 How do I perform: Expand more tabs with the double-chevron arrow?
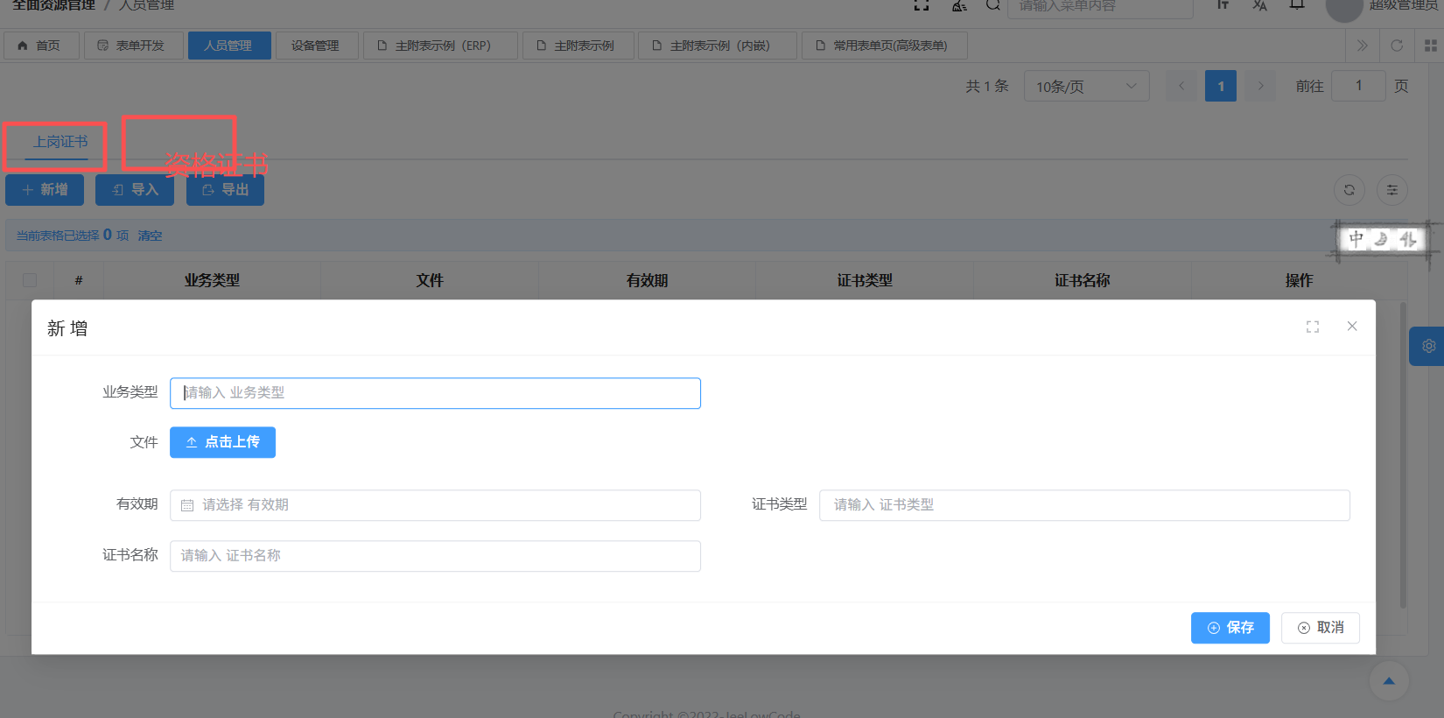point(1362,46)
